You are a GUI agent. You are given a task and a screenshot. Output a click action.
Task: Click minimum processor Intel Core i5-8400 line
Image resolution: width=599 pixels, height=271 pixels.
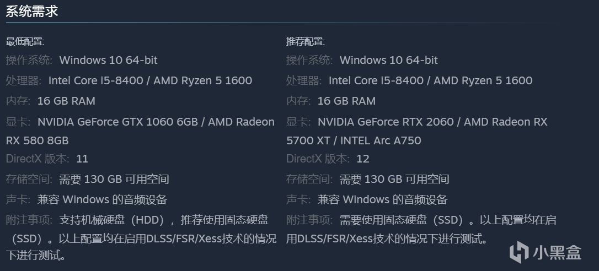pyautogui.click(x=129, y=80)
